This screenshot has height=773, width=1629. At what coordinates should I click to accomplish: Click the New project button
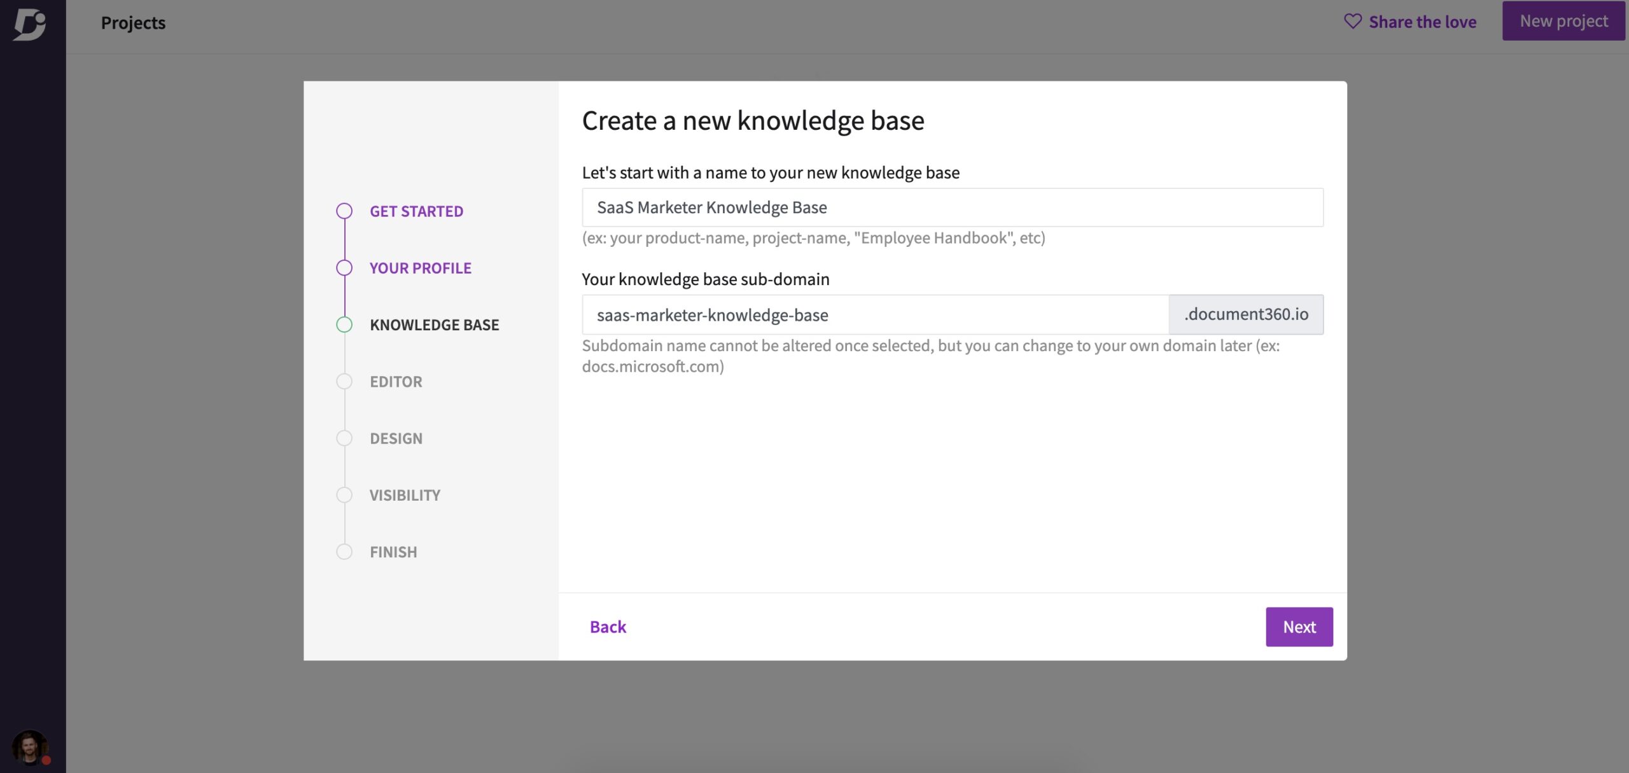tap(1563, 21)
